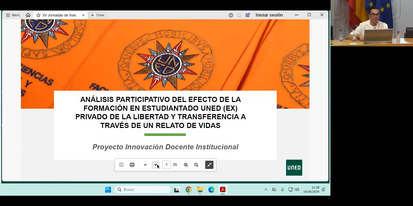The height and width of the screenshot is (206, 413).
Task: Open the Help question mark icon
Action: [231, 15]
